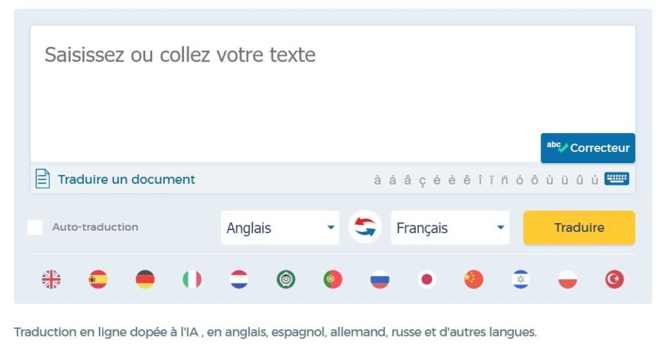
Task: Insert the ç special character
Action: [x=422, y=180]
